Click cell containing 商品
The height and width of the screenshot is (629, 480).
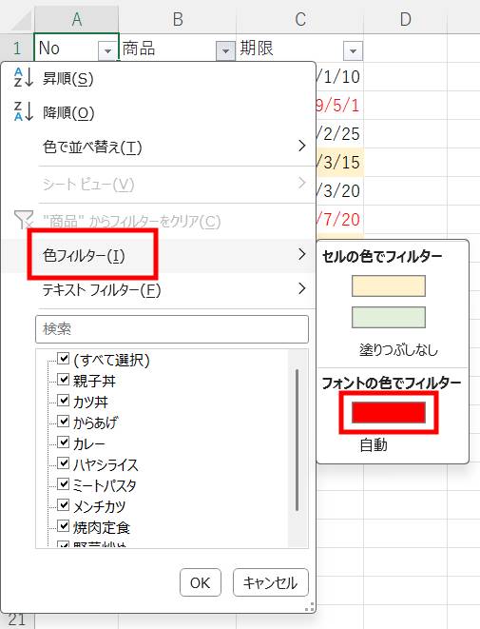click(x=178, y=49)
